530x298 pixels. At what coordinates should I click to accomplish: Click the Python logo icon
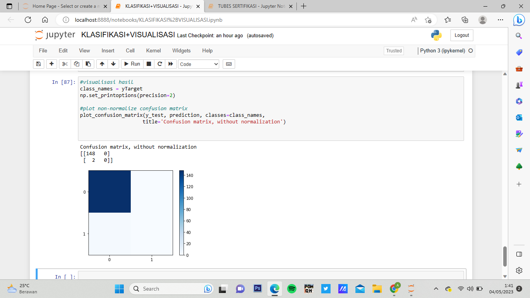point(436,35)
